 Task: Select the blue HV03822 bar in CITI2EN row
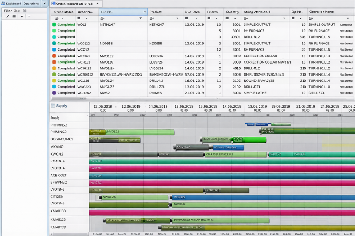tap(263, 197)
